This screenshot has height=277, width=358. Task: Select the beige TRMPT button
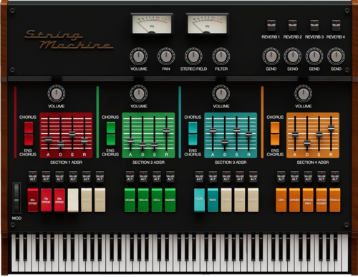[226, 200]
